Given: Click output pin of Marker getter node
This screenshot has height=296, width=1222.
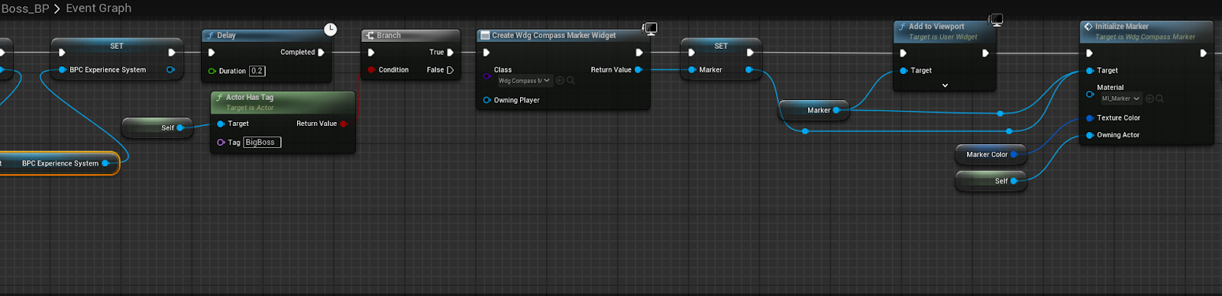Looking at the screenshot, I should (836, 110).
